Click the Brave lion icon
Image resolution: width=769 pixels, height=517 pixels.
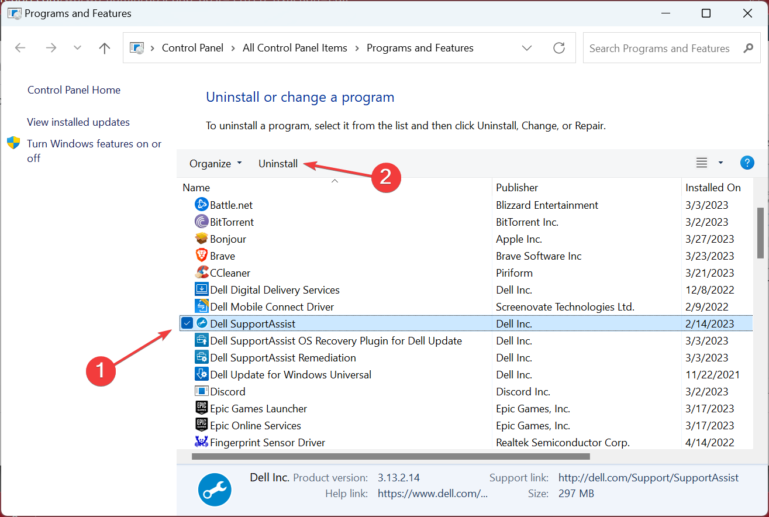coord(201,256)
